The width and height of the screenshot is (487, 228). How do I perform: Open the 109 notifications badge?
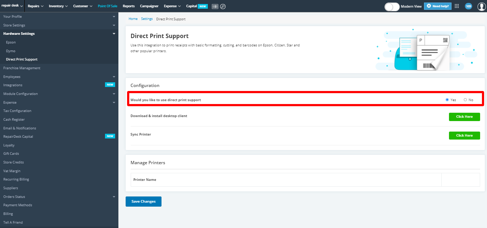pyautogui.click(x=469, y=6)
